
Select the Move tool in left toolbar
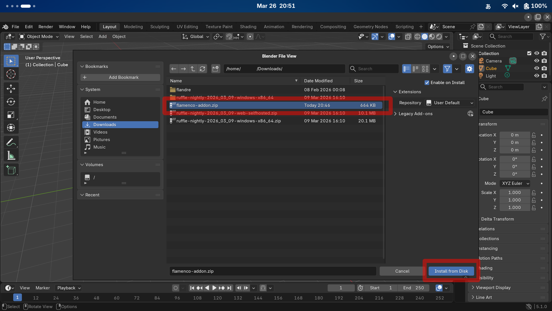11,88
